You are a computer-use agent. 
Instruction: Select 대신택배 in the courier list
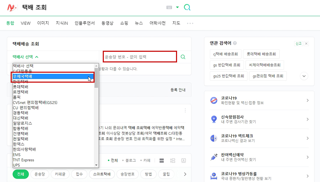[53, 118]
